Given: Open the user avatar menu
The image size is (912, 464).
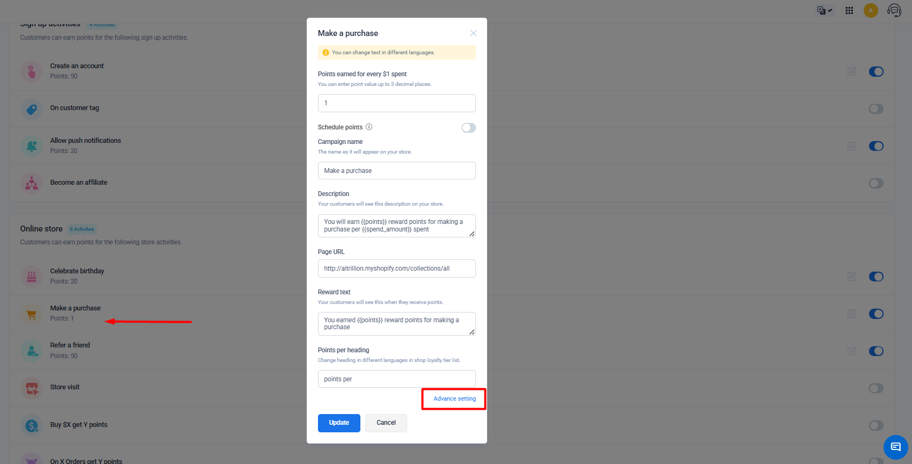Looking at the screenshot, I should click(x=871, y=10).
